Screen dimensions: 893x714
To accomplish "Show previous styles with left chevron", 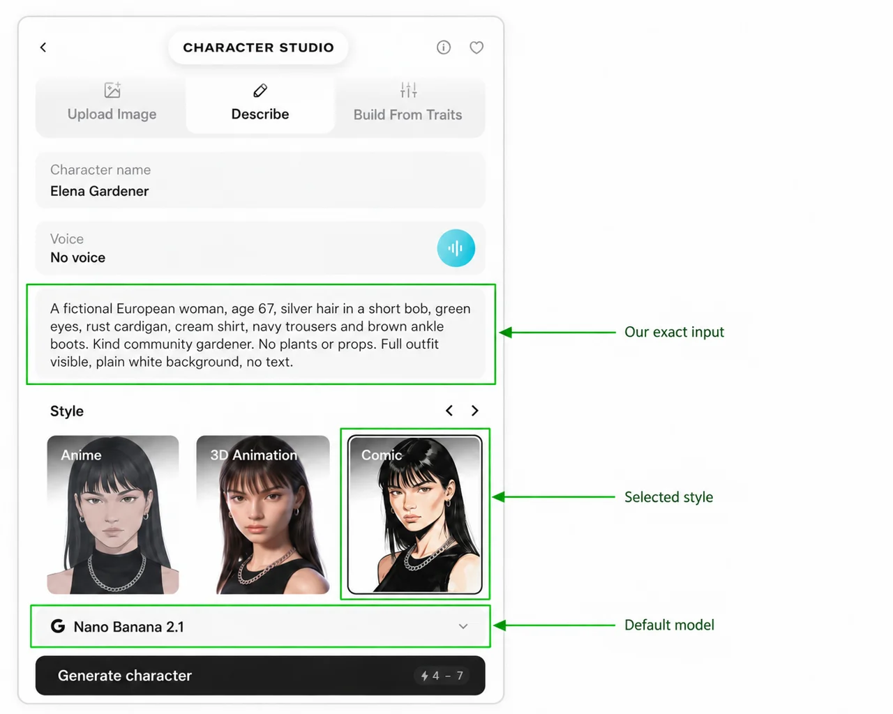I will point(449,411).
